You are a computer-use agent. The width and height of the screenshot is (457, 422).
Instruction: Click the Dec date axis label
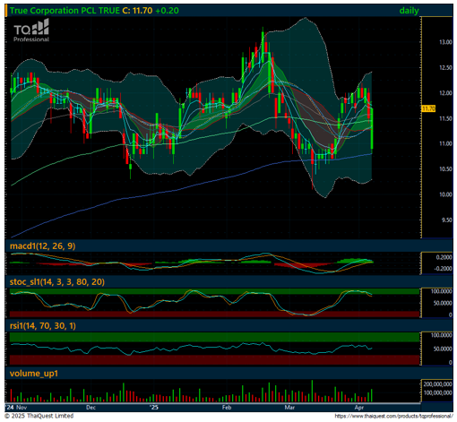[91, 408]
